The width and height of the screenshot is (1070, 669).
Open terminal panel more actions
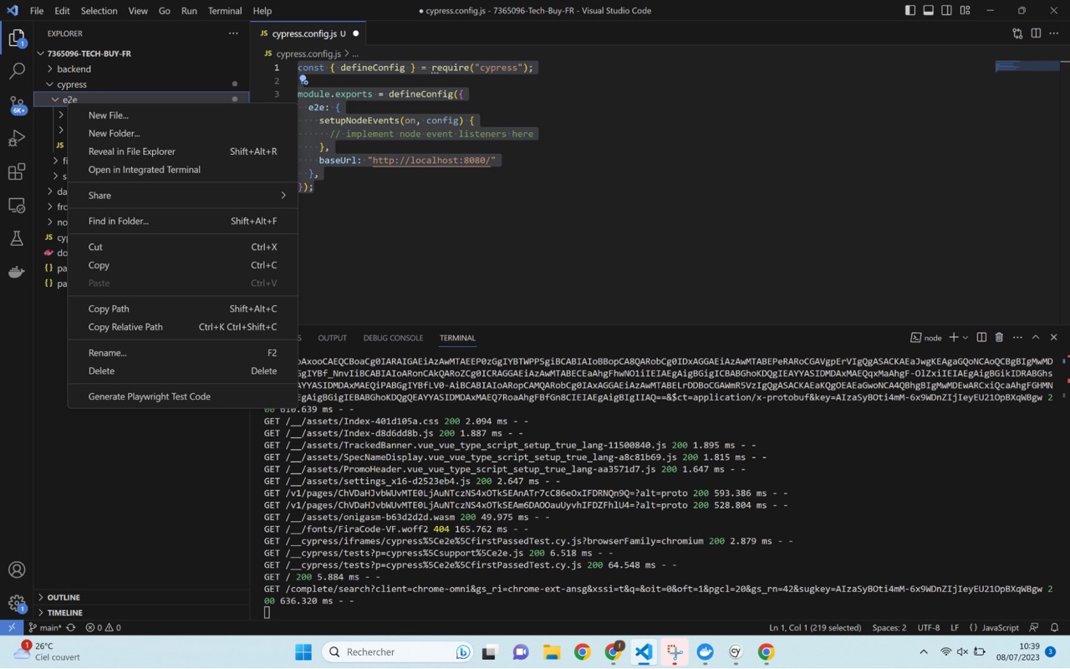point(1017,337)
